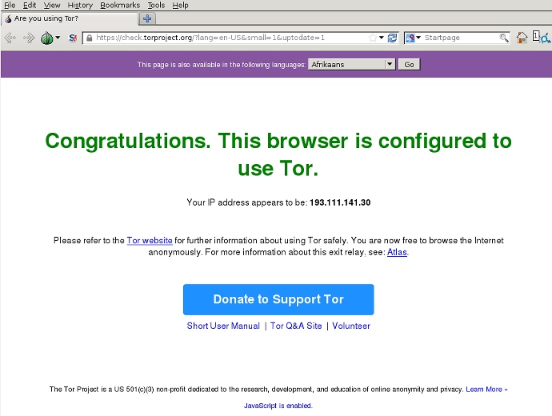The image size is (552, 416).
Task: Click the IP address 193.111.141.30
Action: (x=340, y=202)
